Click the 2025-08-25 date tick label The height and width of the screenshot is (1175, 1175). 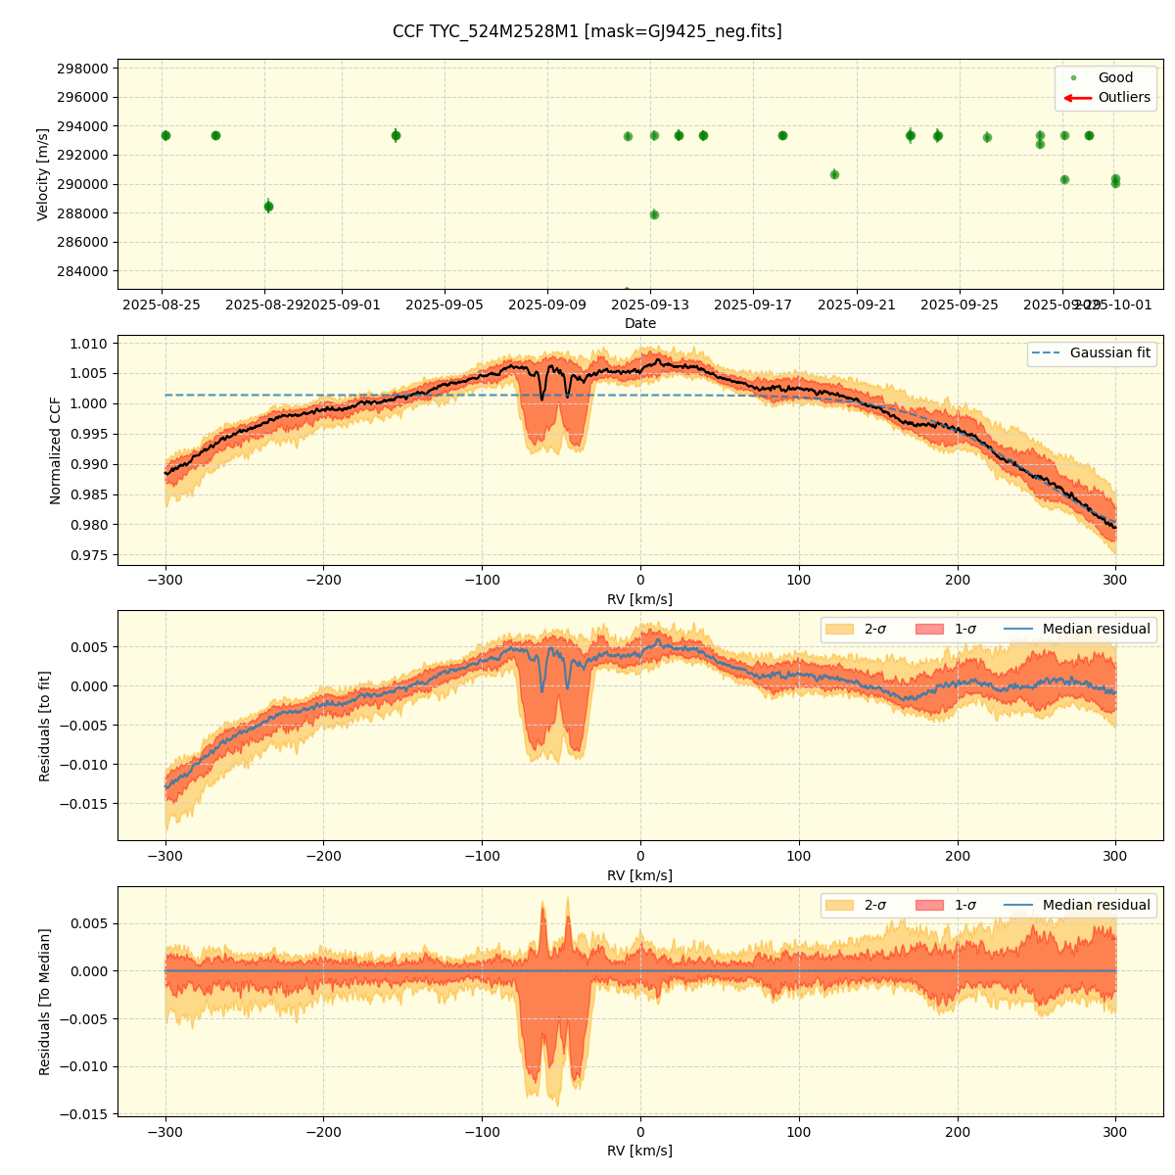(162, 305)
